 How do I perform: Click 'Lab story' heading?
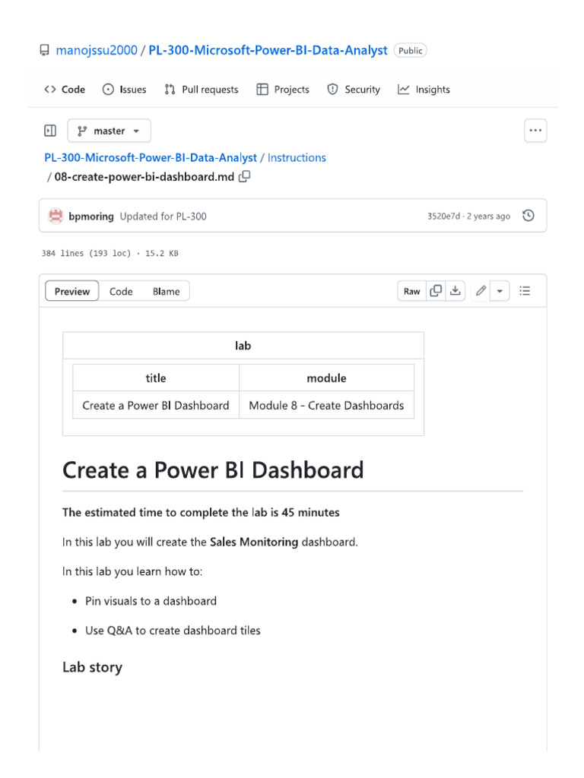click(x=92, y=667)
